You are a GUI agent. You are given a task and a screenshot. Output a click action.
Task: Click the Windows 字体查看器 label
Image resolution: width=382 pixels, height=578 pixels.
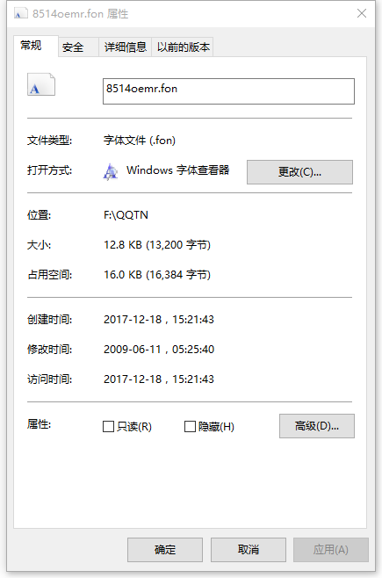click(178, 170)
